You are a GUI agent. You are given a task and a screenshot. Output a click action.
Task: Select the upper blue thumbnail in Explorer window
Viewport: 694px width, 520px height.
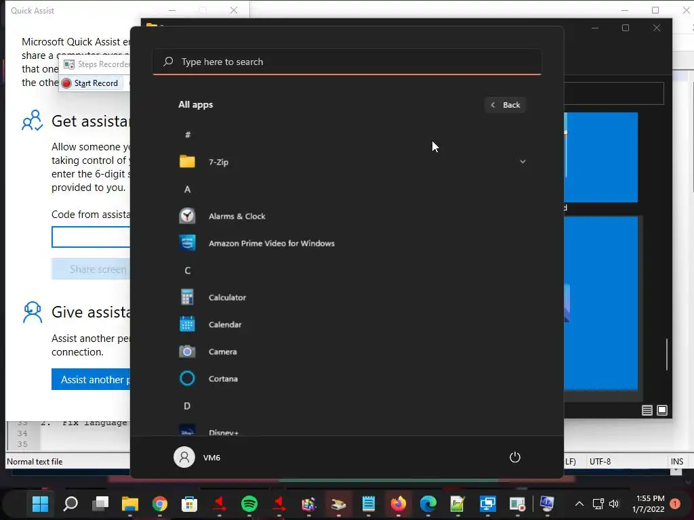601,157
